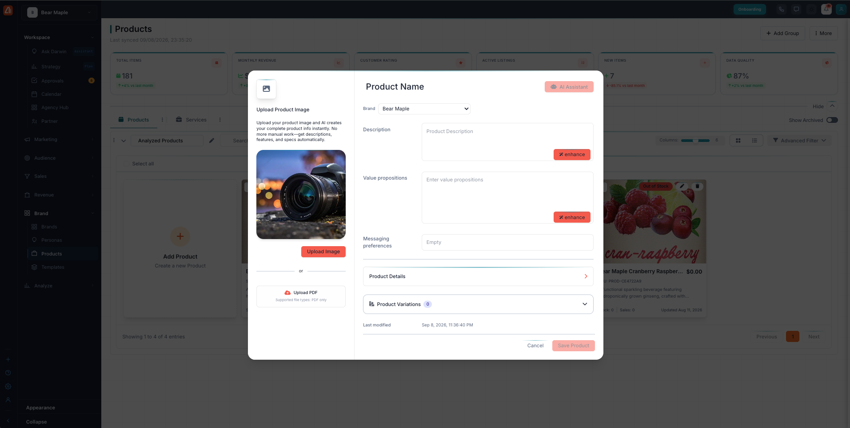
Task: Collapse stats with Hide chevron
Action: point(832,106)
